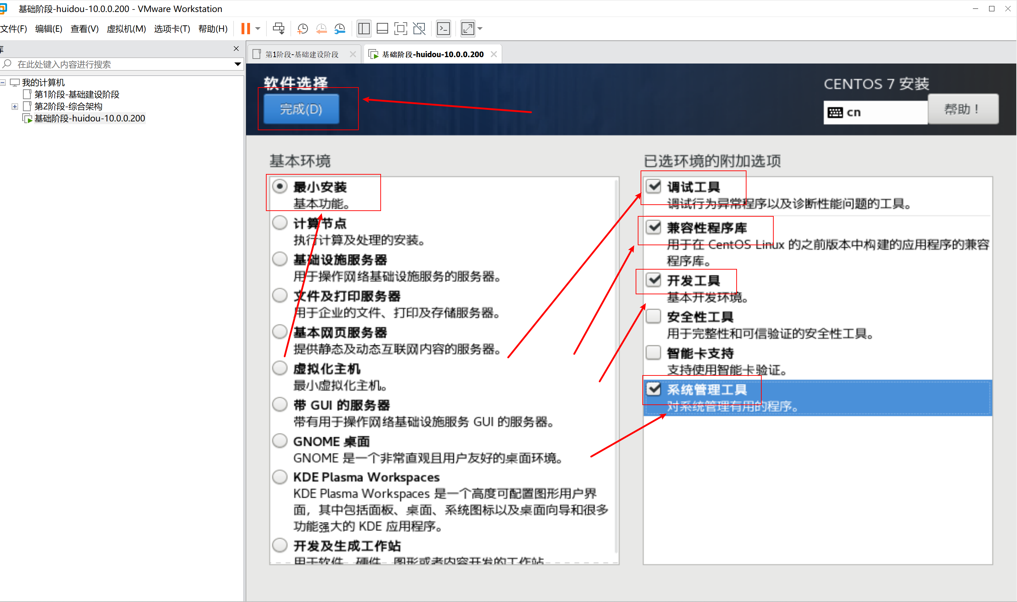Open the 虚拟机(M) menu

click(126, 29)
